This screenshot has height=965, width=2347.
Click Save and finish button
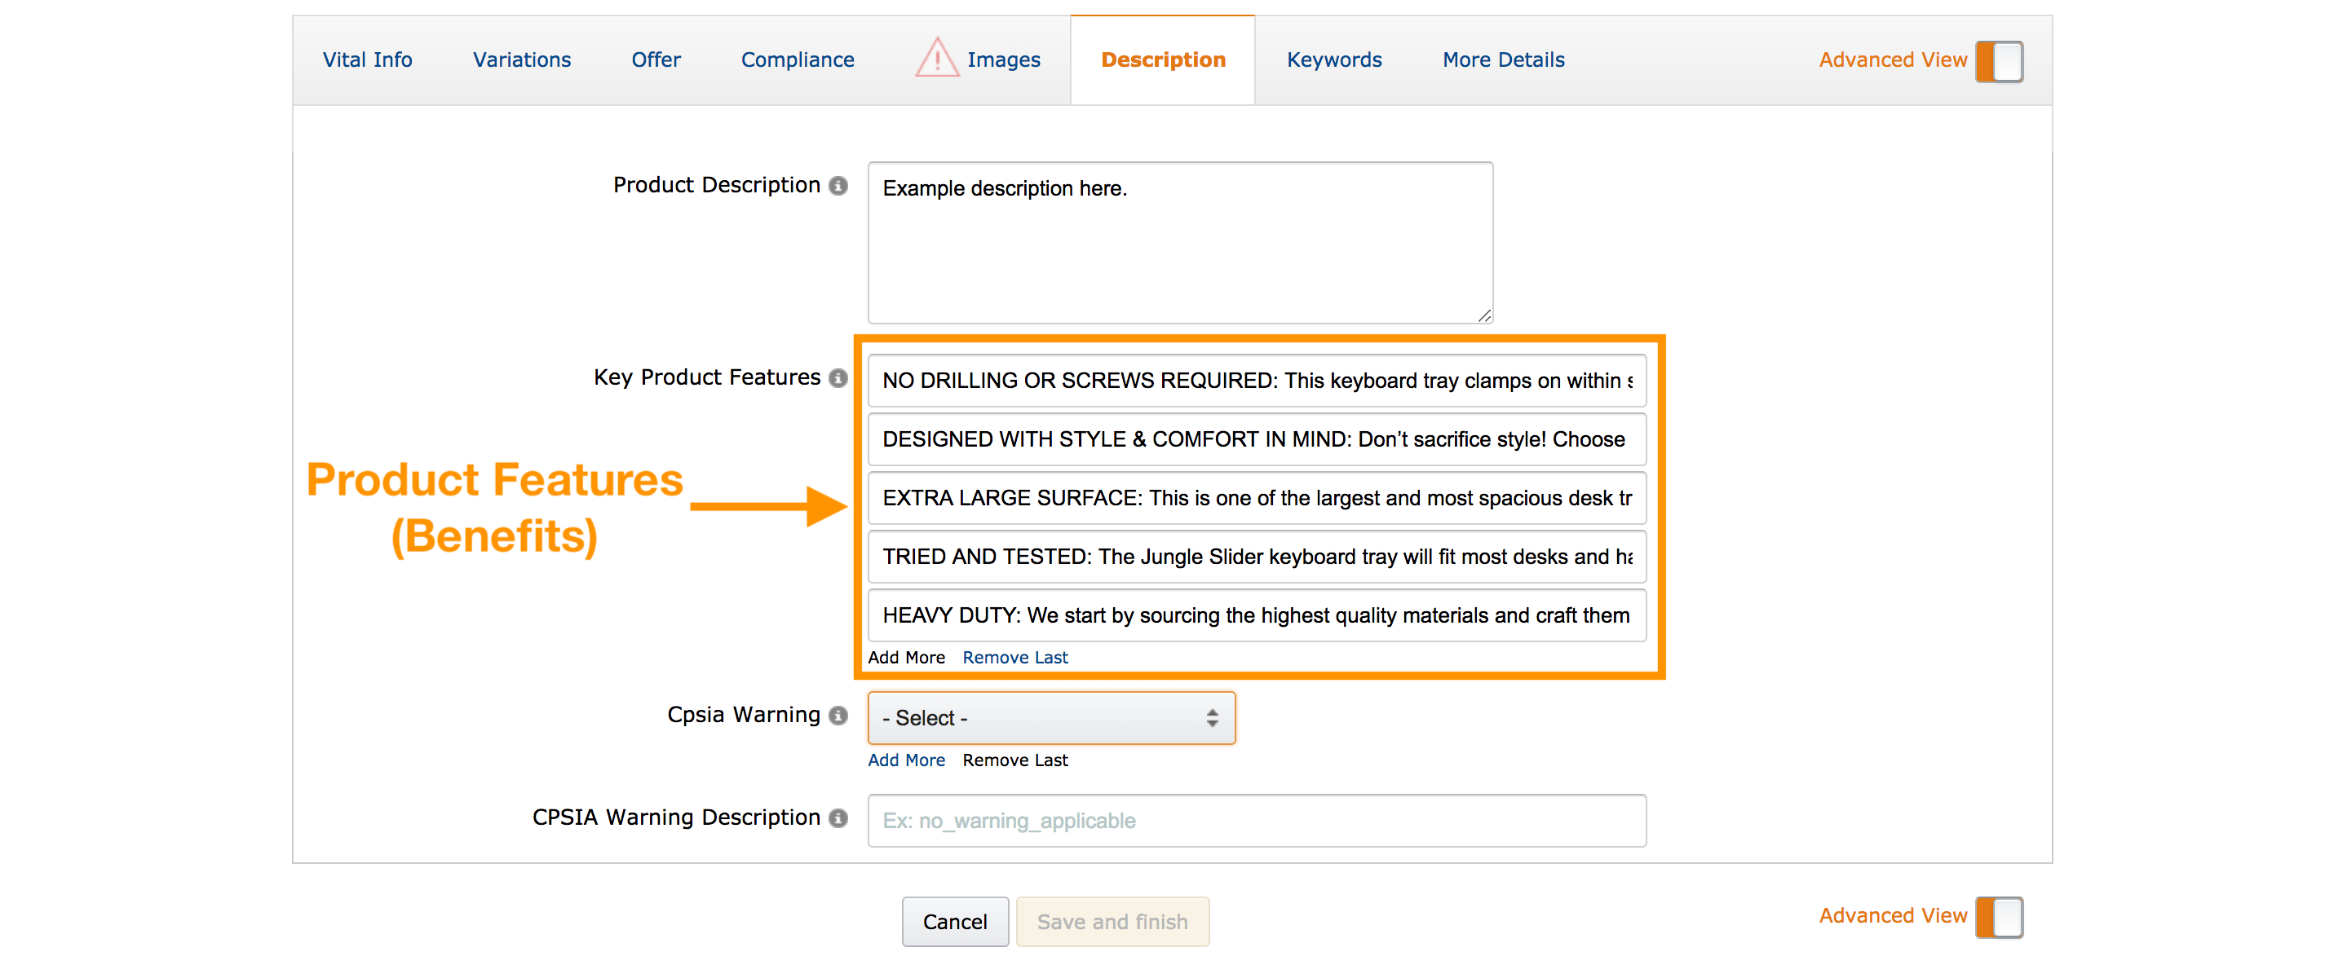click(x=1112, y=921)
